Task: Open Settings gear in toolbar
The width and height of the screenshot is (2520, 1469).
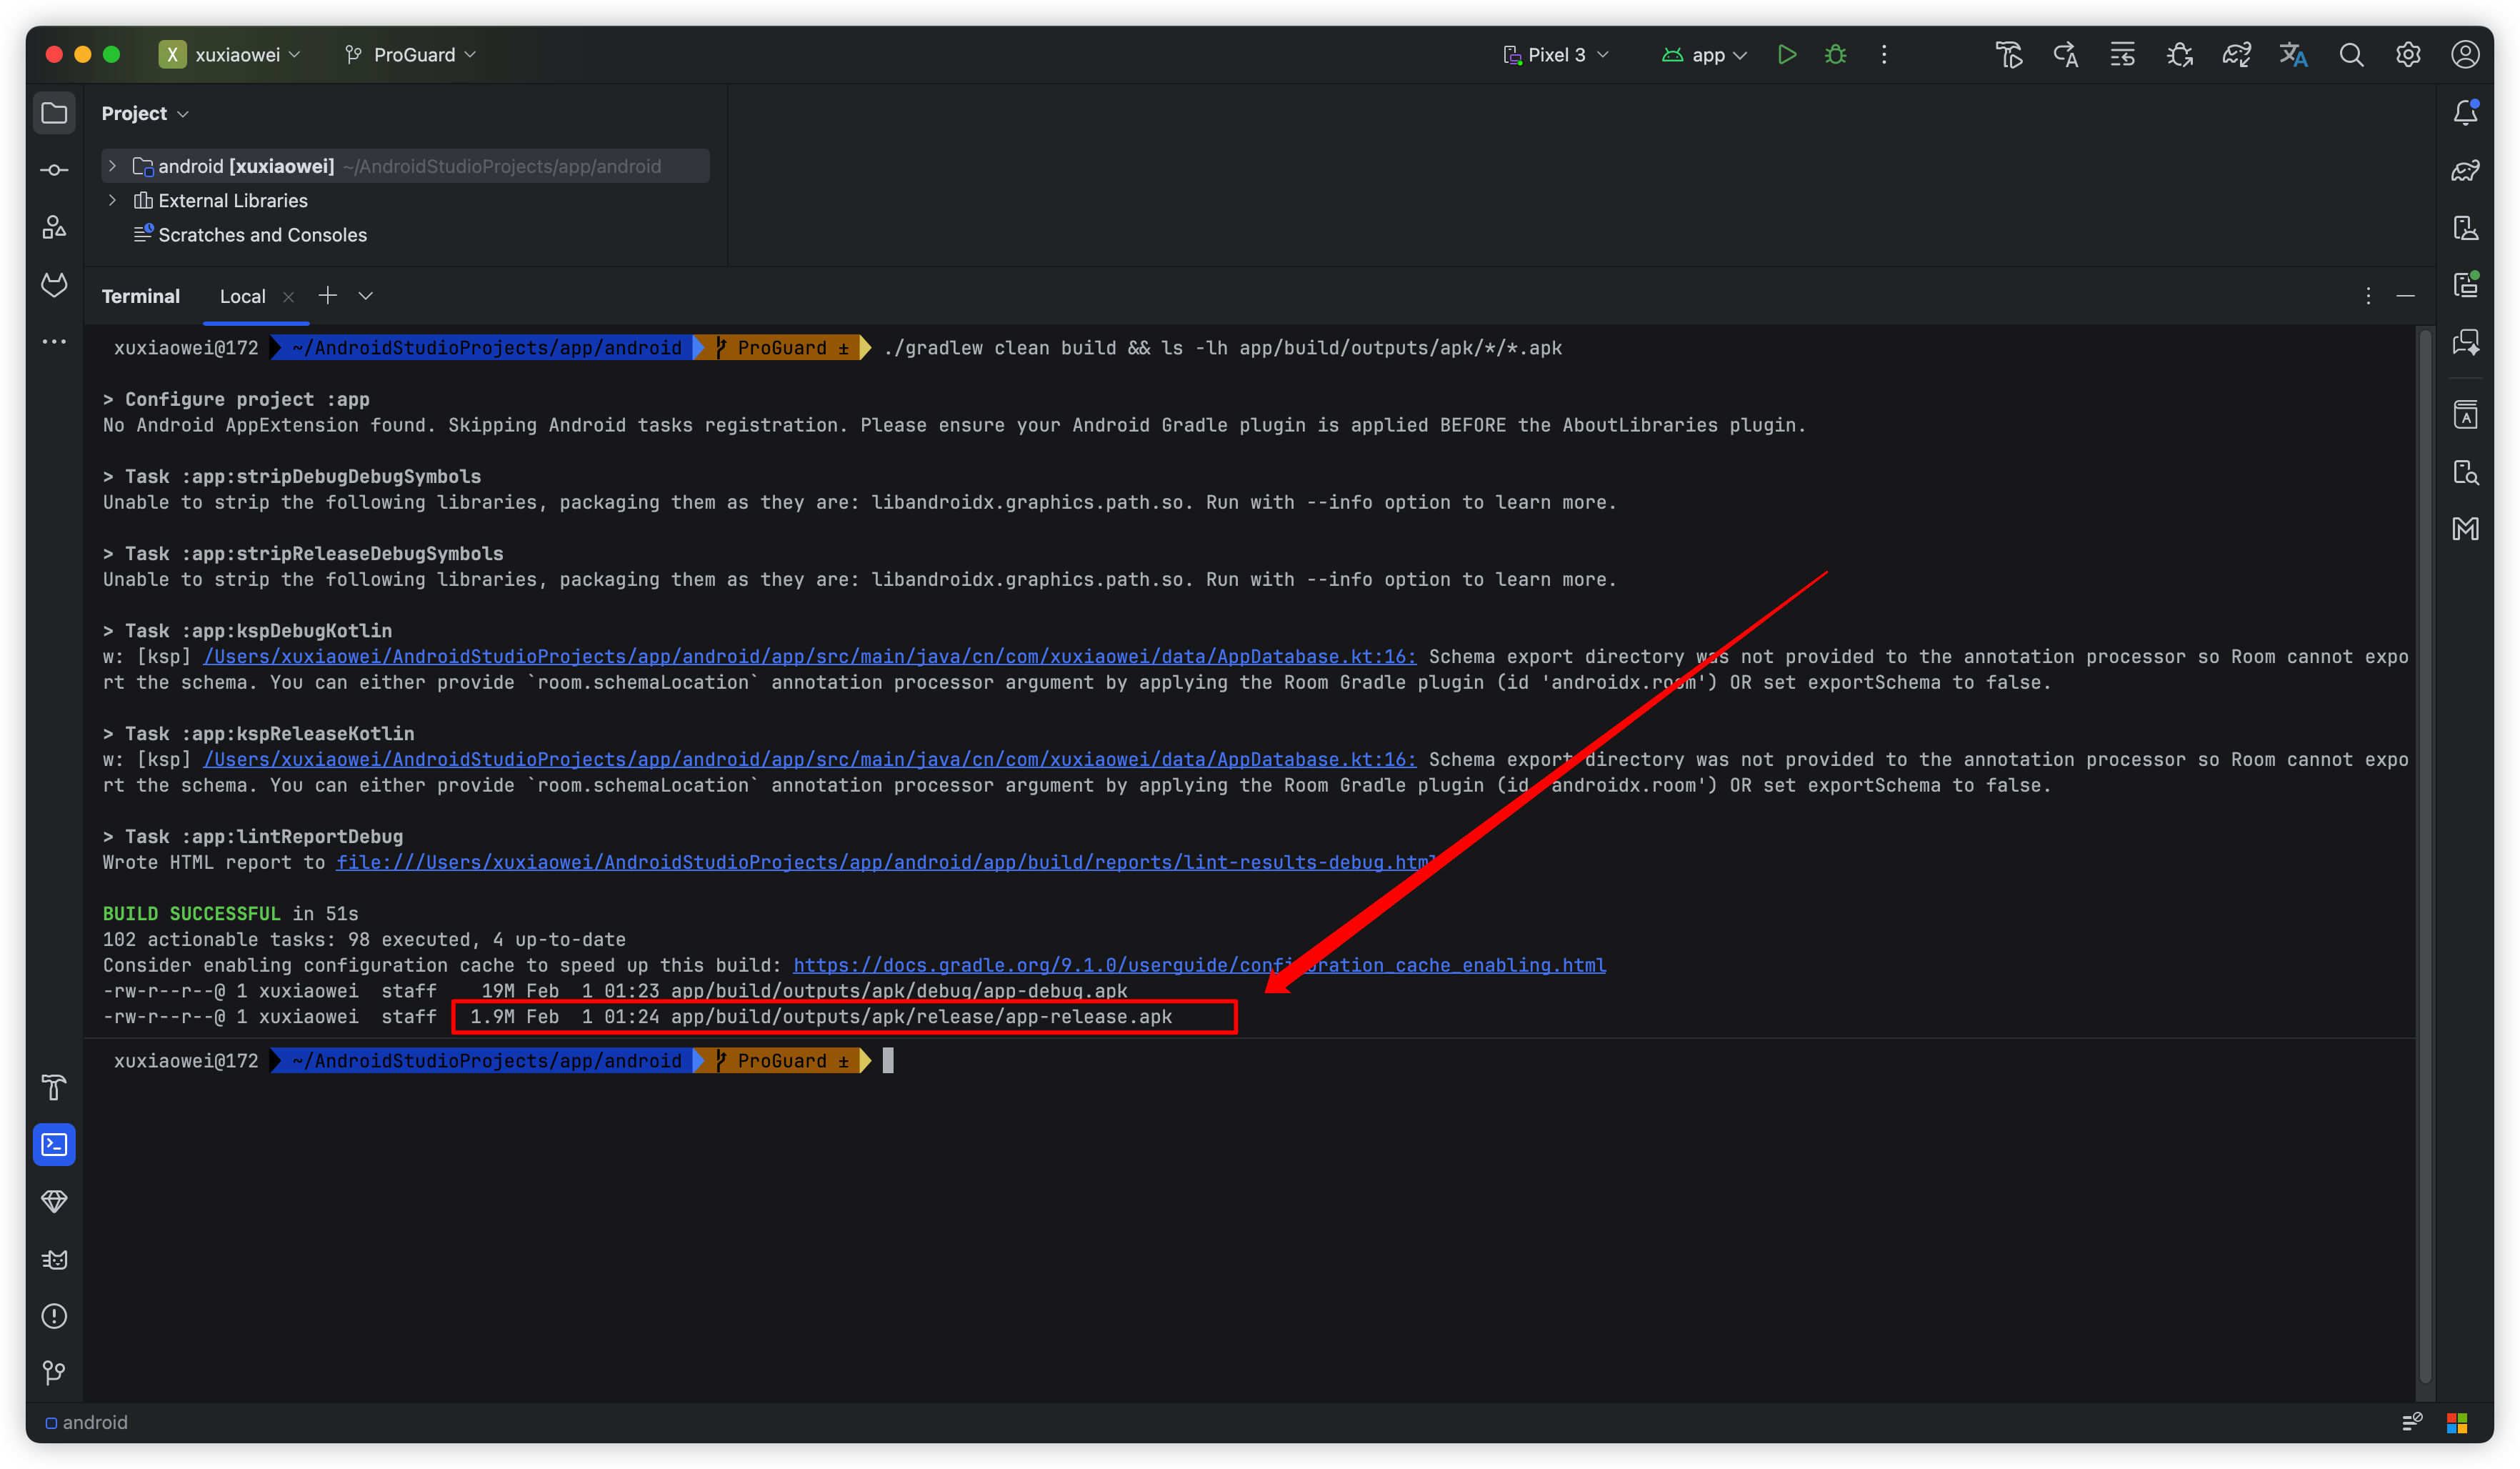Action: point(2408,55)
